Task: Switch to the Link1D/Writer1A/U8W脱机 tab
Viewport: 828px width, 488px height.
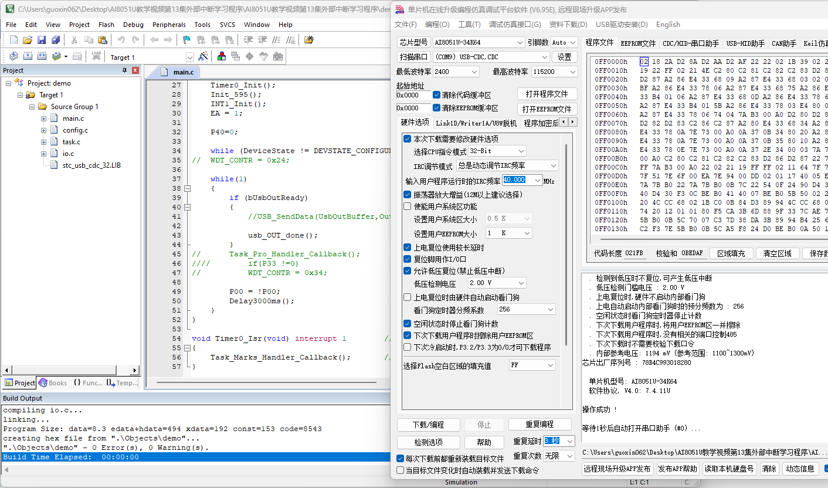Action: point(476,123)
